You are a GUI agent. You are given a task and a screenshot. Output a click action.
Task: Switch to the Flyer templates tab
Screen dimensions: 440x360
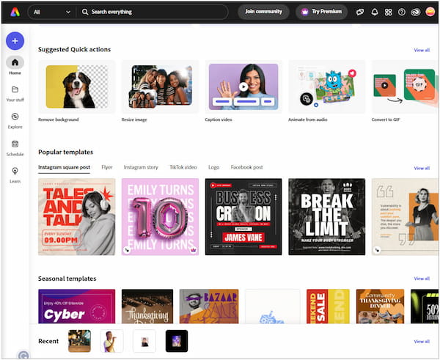(x=107, y=167)
